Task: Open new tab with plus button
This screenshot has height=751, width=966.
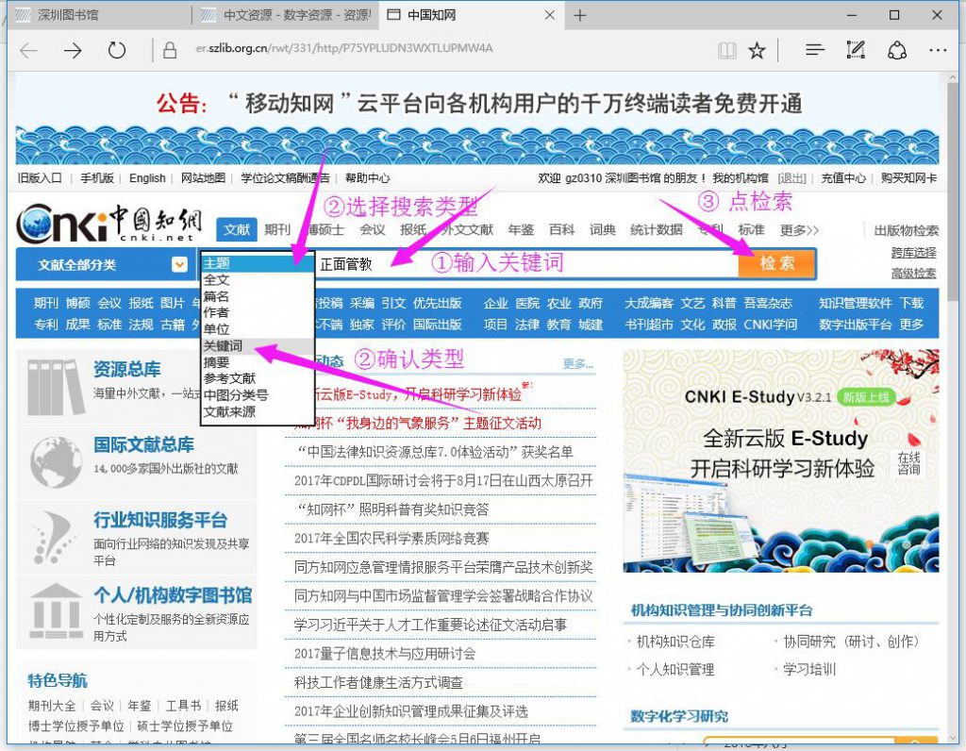Action: [580, 15]
